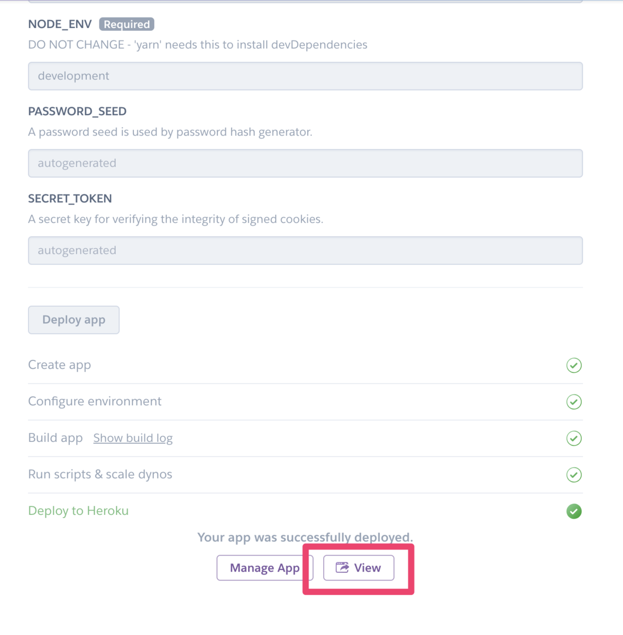Click the checkmark icon for Configure environment
The height and width of the screenshot is (635, 623).
pos(574,402)
